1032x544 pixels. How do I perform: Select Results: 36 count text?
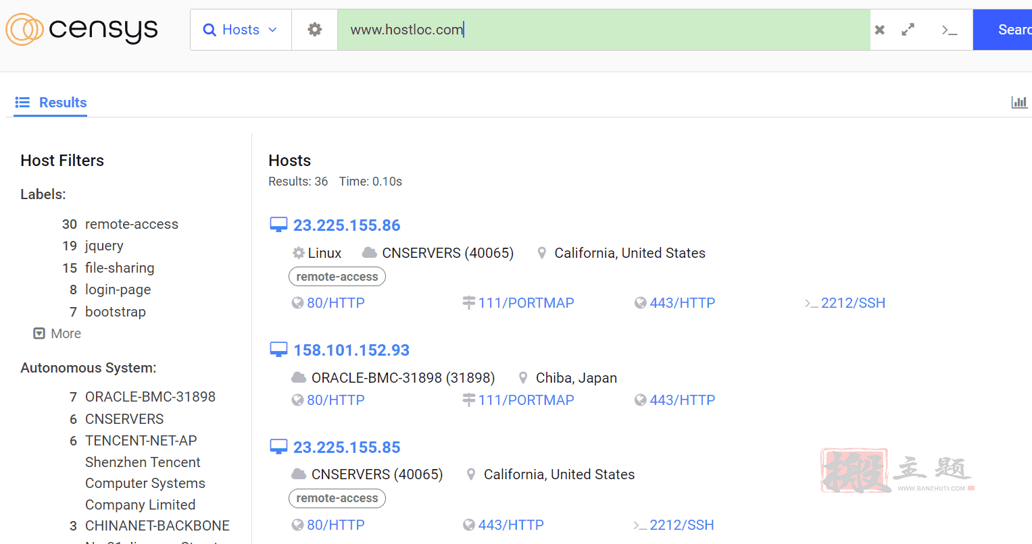tap(298, 182)
